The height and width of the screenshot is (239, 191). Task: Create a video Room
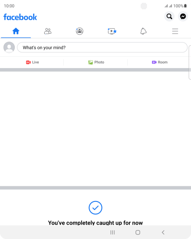point(160,62)
